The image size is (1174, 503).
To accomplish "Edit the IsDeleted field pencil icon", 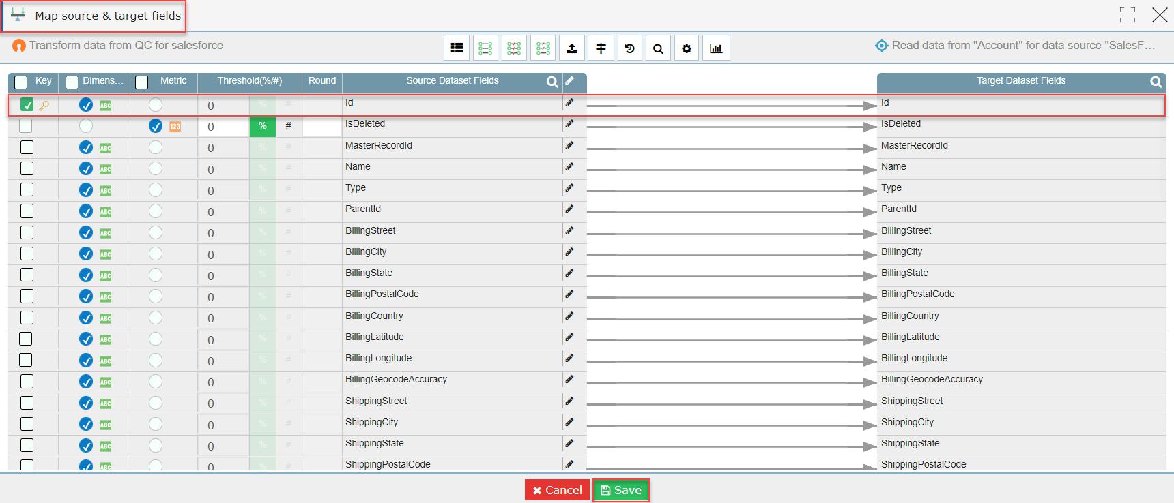I will pyautogui.click(x=569, y=123).
